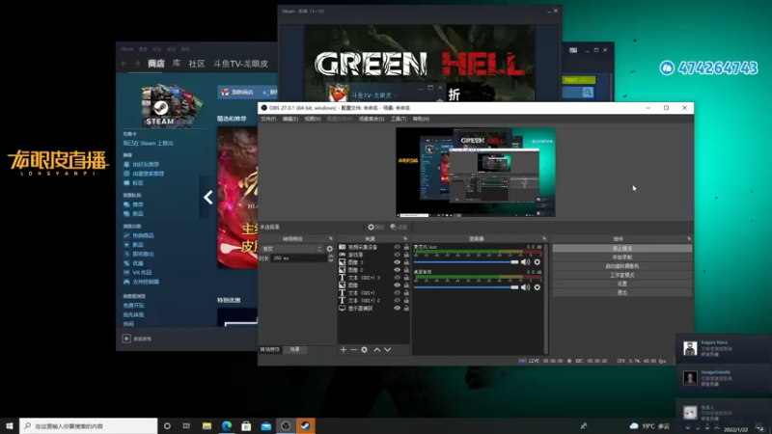This screenshot has width=772, height=434.
Task: Click the Windows taskbar search box
Action: (88, 425)
